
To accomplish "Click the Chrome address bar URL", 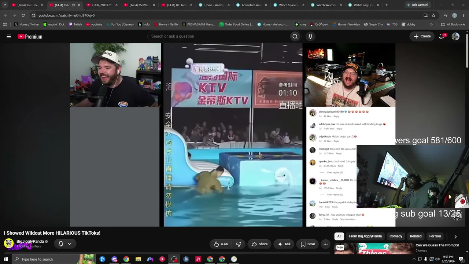I will (67, 15).
